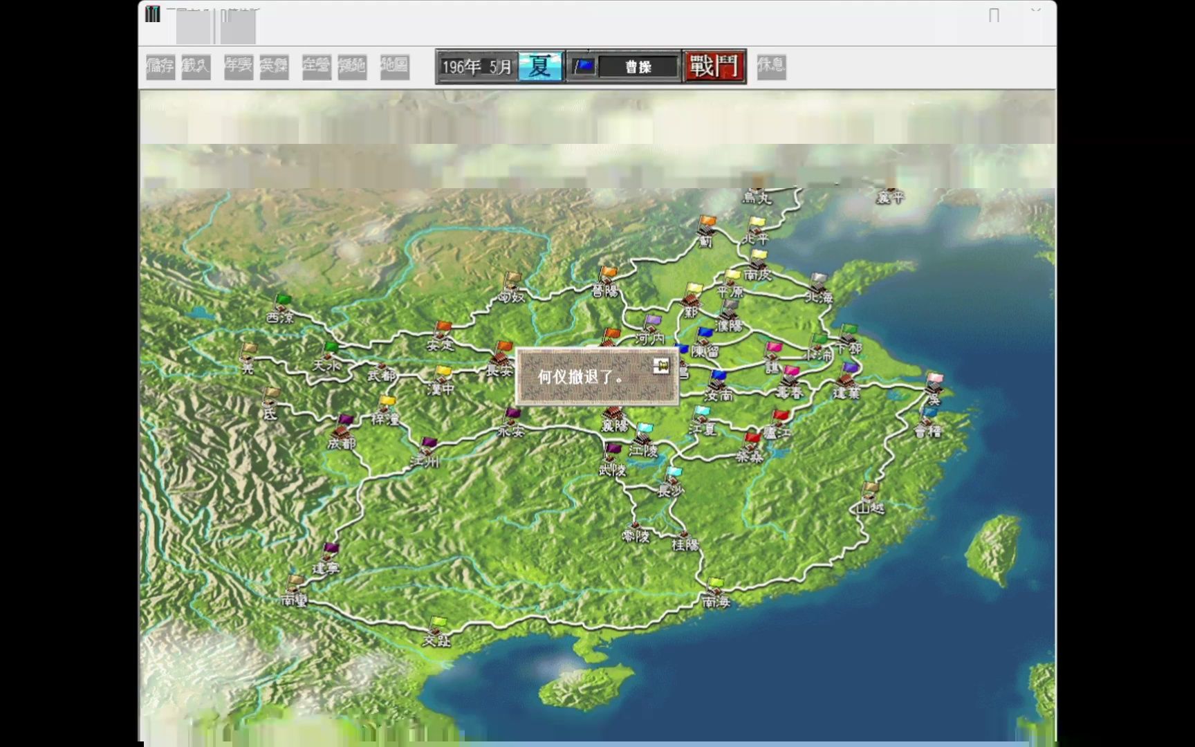The image size is (1195, 747).
Task: Click the 196年 5月 date display
Action: [x=477, y=66]
